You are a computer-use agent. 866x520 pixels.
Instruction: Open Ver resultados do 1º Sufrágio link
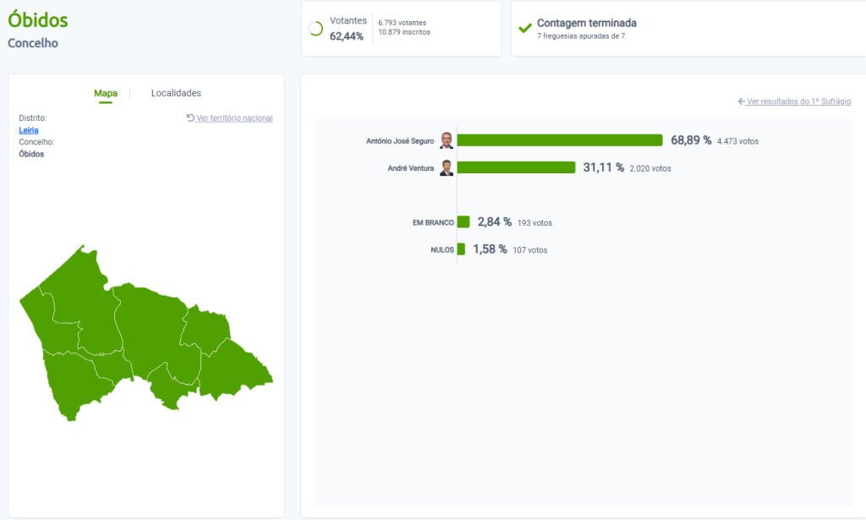(x=798, y=101)
